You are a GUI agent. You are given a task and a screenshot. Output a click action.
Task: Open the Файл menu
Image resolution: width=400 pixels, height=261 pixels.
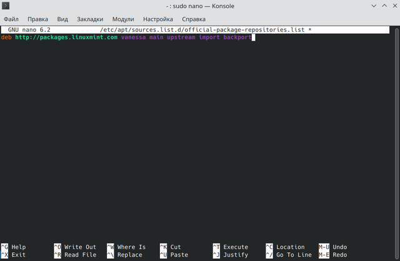(x=11, y=19)
